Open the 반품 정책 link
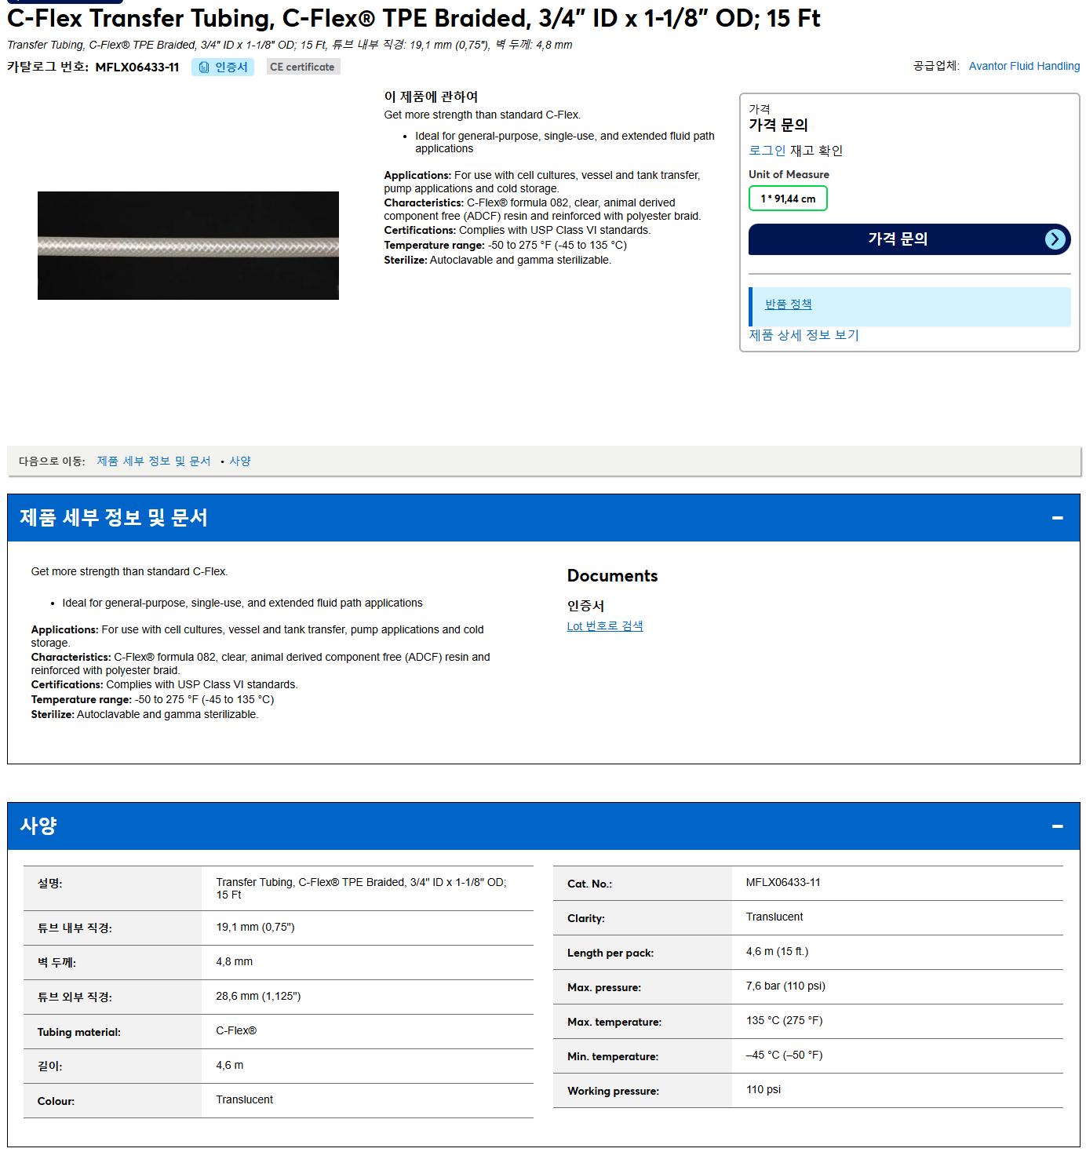Screen dimensions: 1086x1163 pos(789,304)
